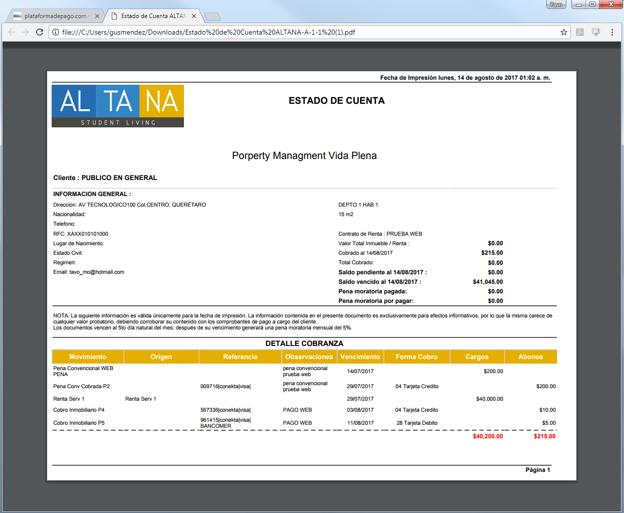Click the '28 Tarjeta Debito' payment method

pyautogui.click(x=417, y=423)
